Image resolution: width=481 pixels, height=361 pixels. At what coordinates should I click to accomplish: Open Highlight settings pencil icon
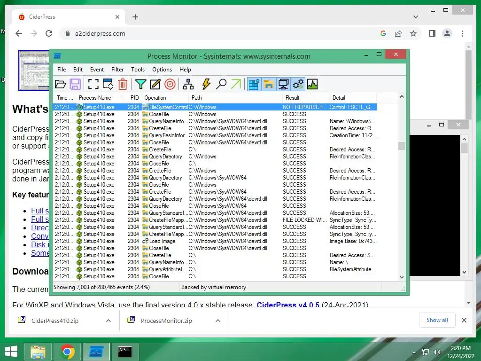tap(155, 84)
